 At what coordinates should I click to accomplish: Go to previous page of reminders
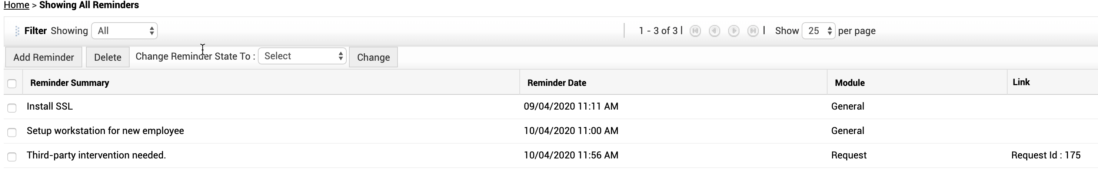(714, 31)
